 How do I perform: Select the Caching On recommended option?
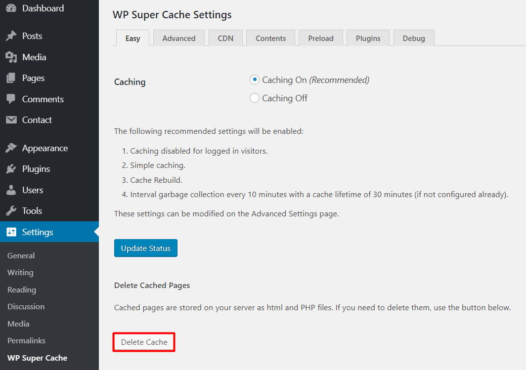tap(254, 79)
